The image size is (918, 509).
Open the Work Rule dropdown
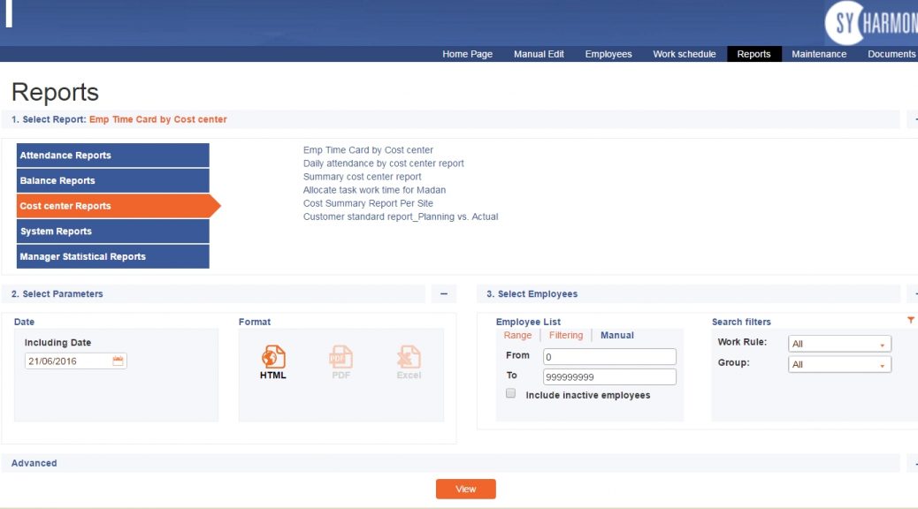(838, 344)
